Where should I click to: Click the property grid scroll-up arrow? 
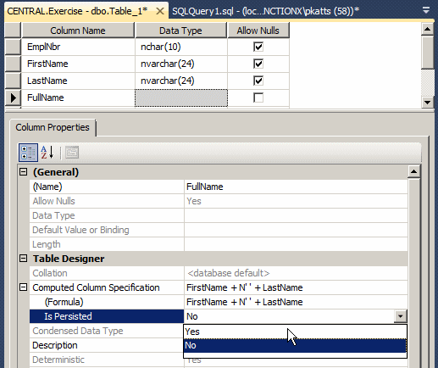click(414, 171)
